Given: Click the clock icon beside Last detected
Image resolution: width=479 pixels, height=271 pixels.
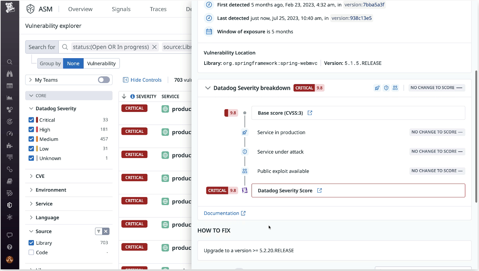Looking at the screenshot, I should pyautogui.click(x=209, y=18).
